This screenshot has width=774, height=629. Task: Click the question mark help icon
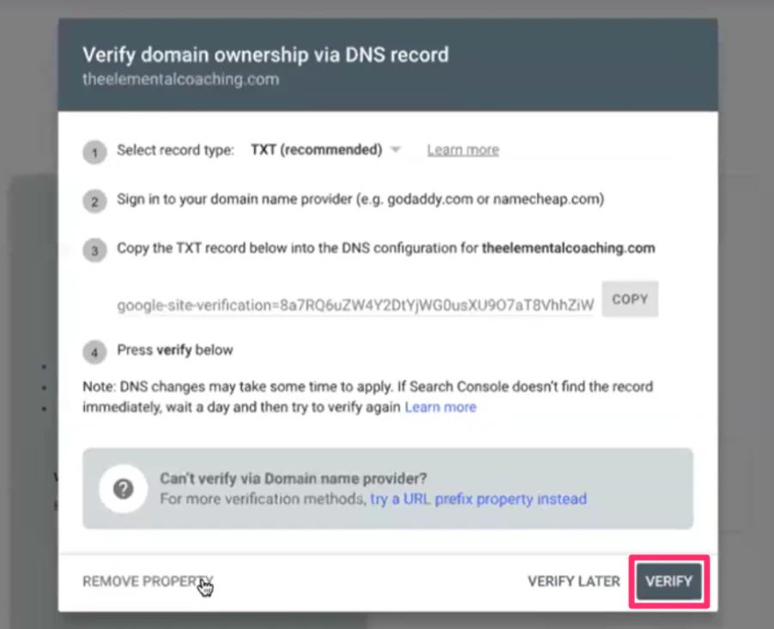124,489
